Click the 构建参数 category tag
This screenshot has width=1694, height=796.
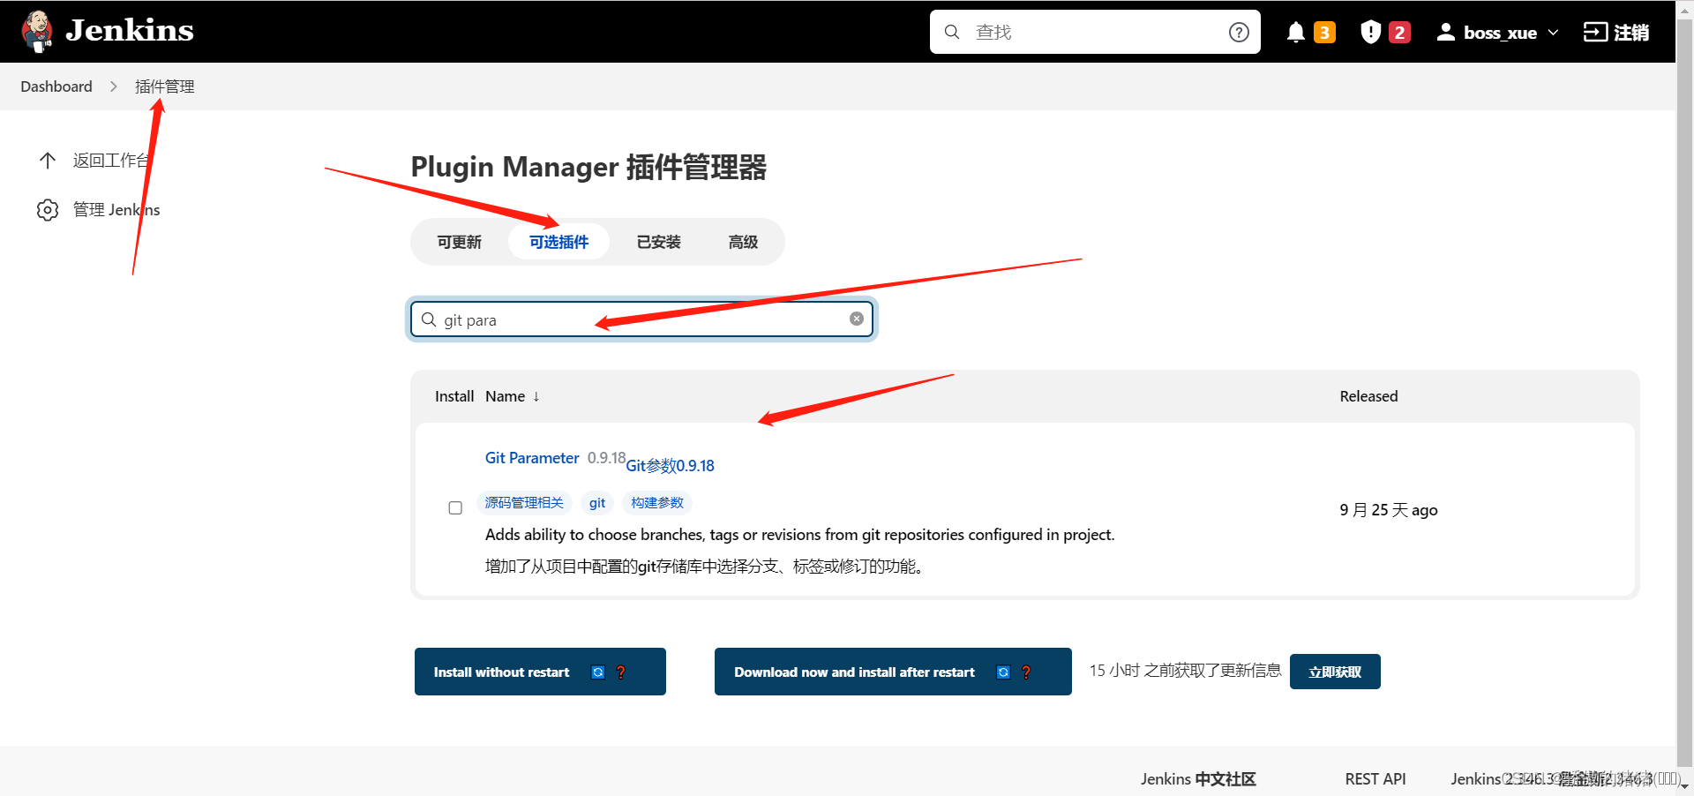[x=657, y=503]
